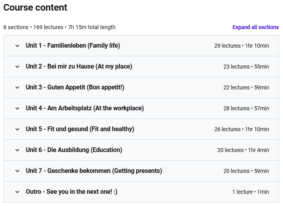Expand Unit 2 Bei mir zu Hause chevron
Screen dimensions: 283x206
(17, 67)
